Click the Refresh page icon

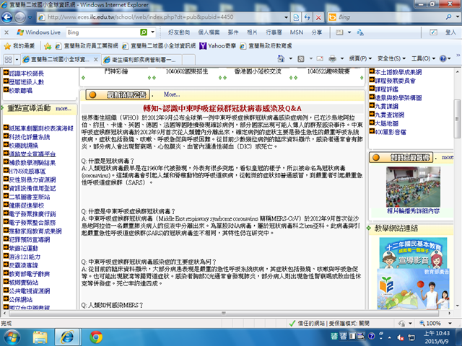click(308, 17)
